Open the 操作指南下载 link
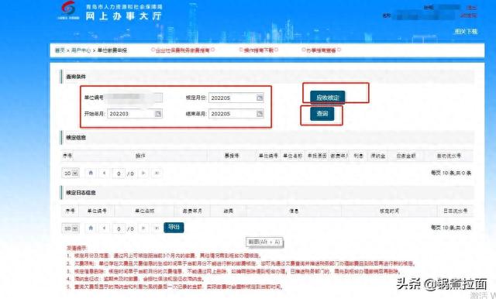496x299 pixels. click(x=258, y=50)
